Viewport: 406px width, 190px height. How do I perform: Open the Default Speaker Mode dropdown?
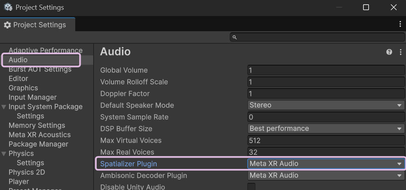(x=326, y=105)
